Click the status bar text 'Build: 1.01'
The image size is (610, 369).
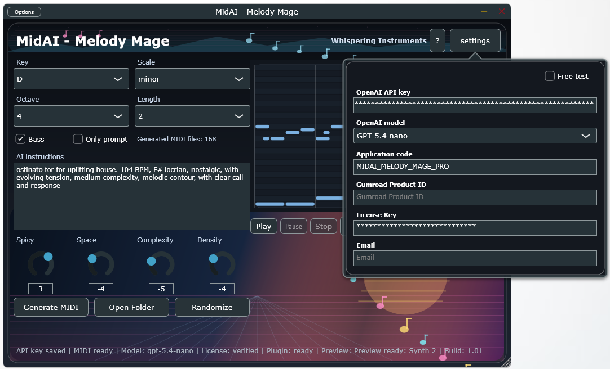tap(463, 351)
